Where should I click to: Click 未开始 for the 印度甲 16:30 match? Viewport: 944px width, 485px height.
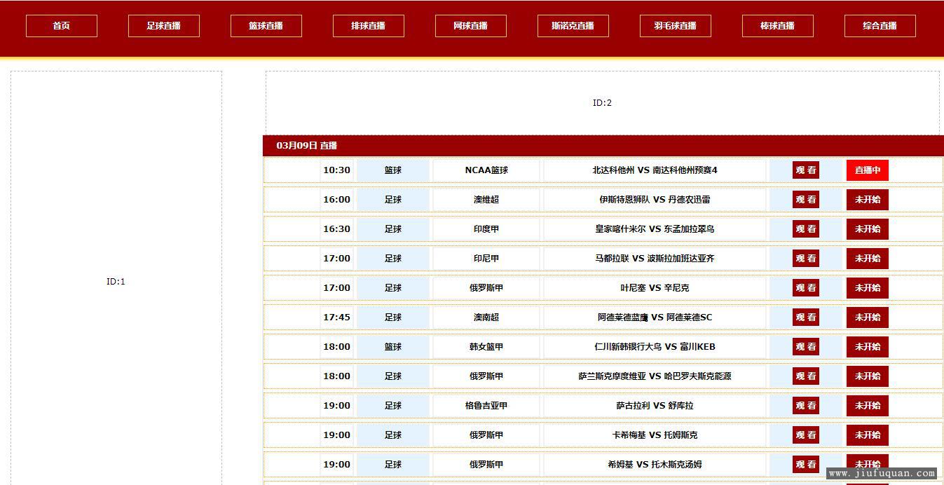pyautogui.click(x=868, y=229)
